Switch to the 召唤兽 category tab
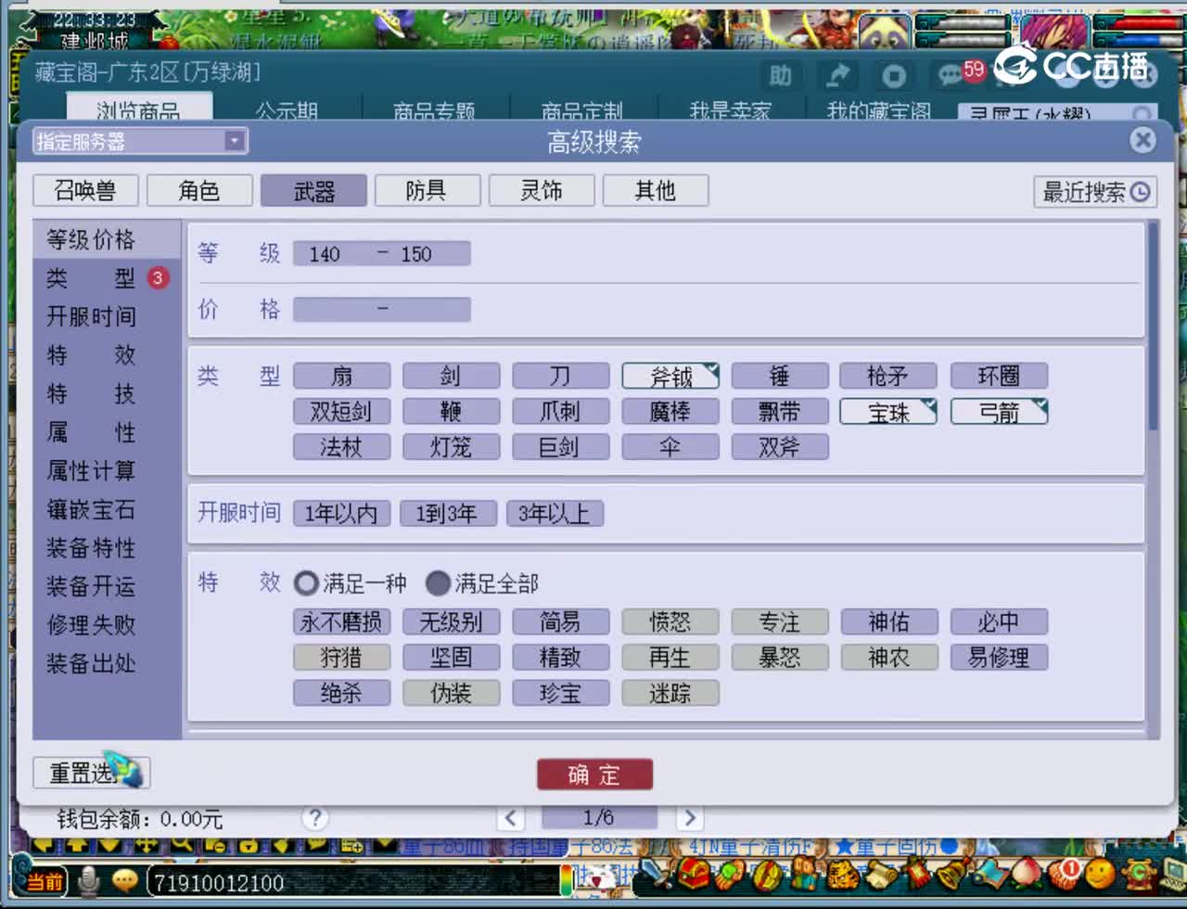Viewport: 1187px width, 909px height. tap(85, 191)
